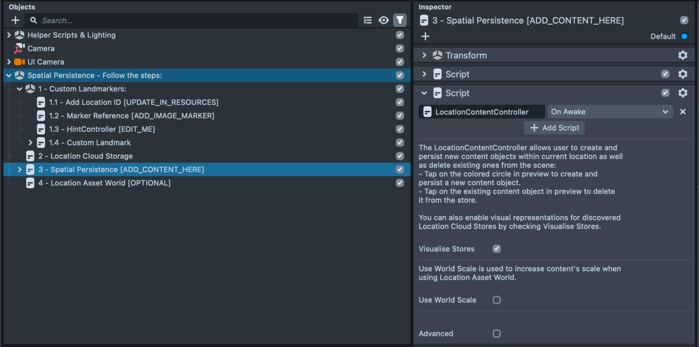699x347 pixels.
Task: Click the hierarchy list view icon
Action: 368,20
